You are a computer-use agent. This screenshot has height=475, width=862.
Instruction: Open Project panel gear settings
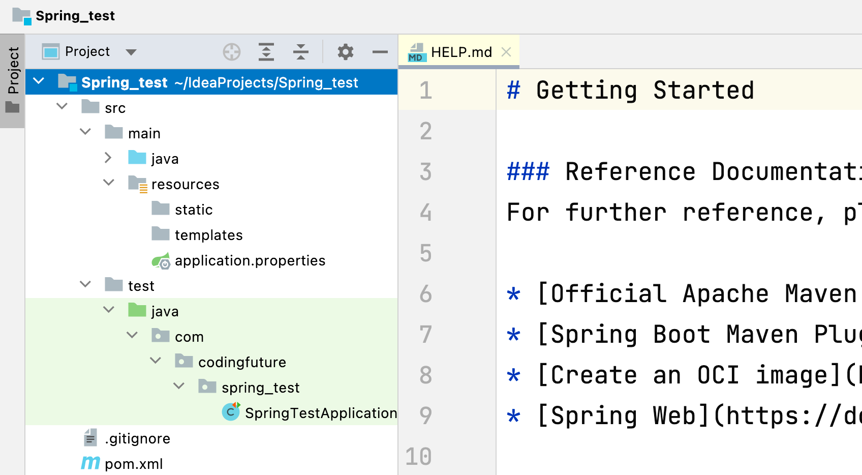click(x=346, y=52)
